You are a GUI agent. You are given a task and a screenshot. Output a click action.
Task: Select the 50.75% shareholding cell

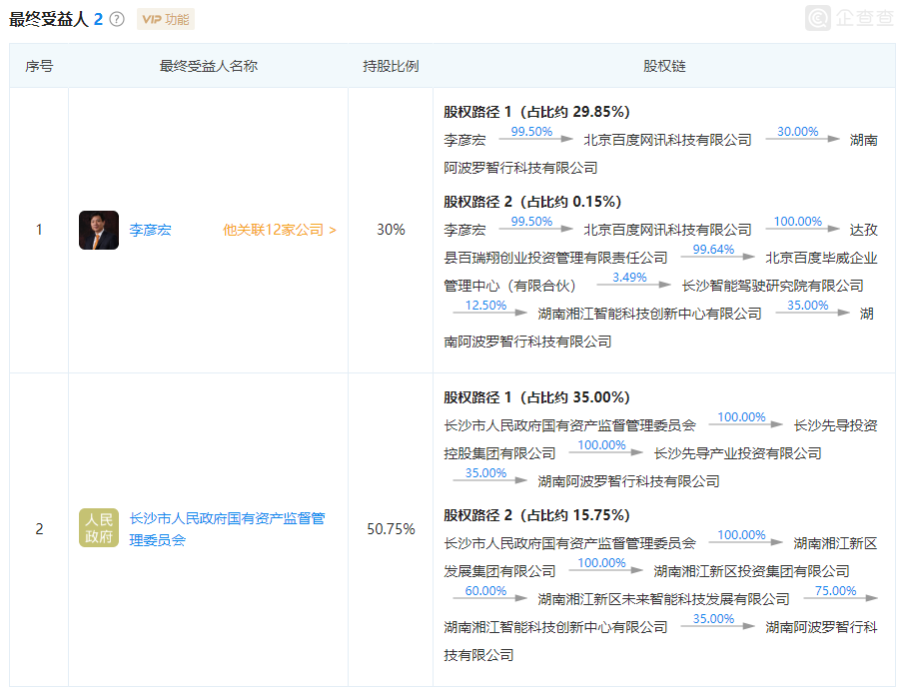391,529
